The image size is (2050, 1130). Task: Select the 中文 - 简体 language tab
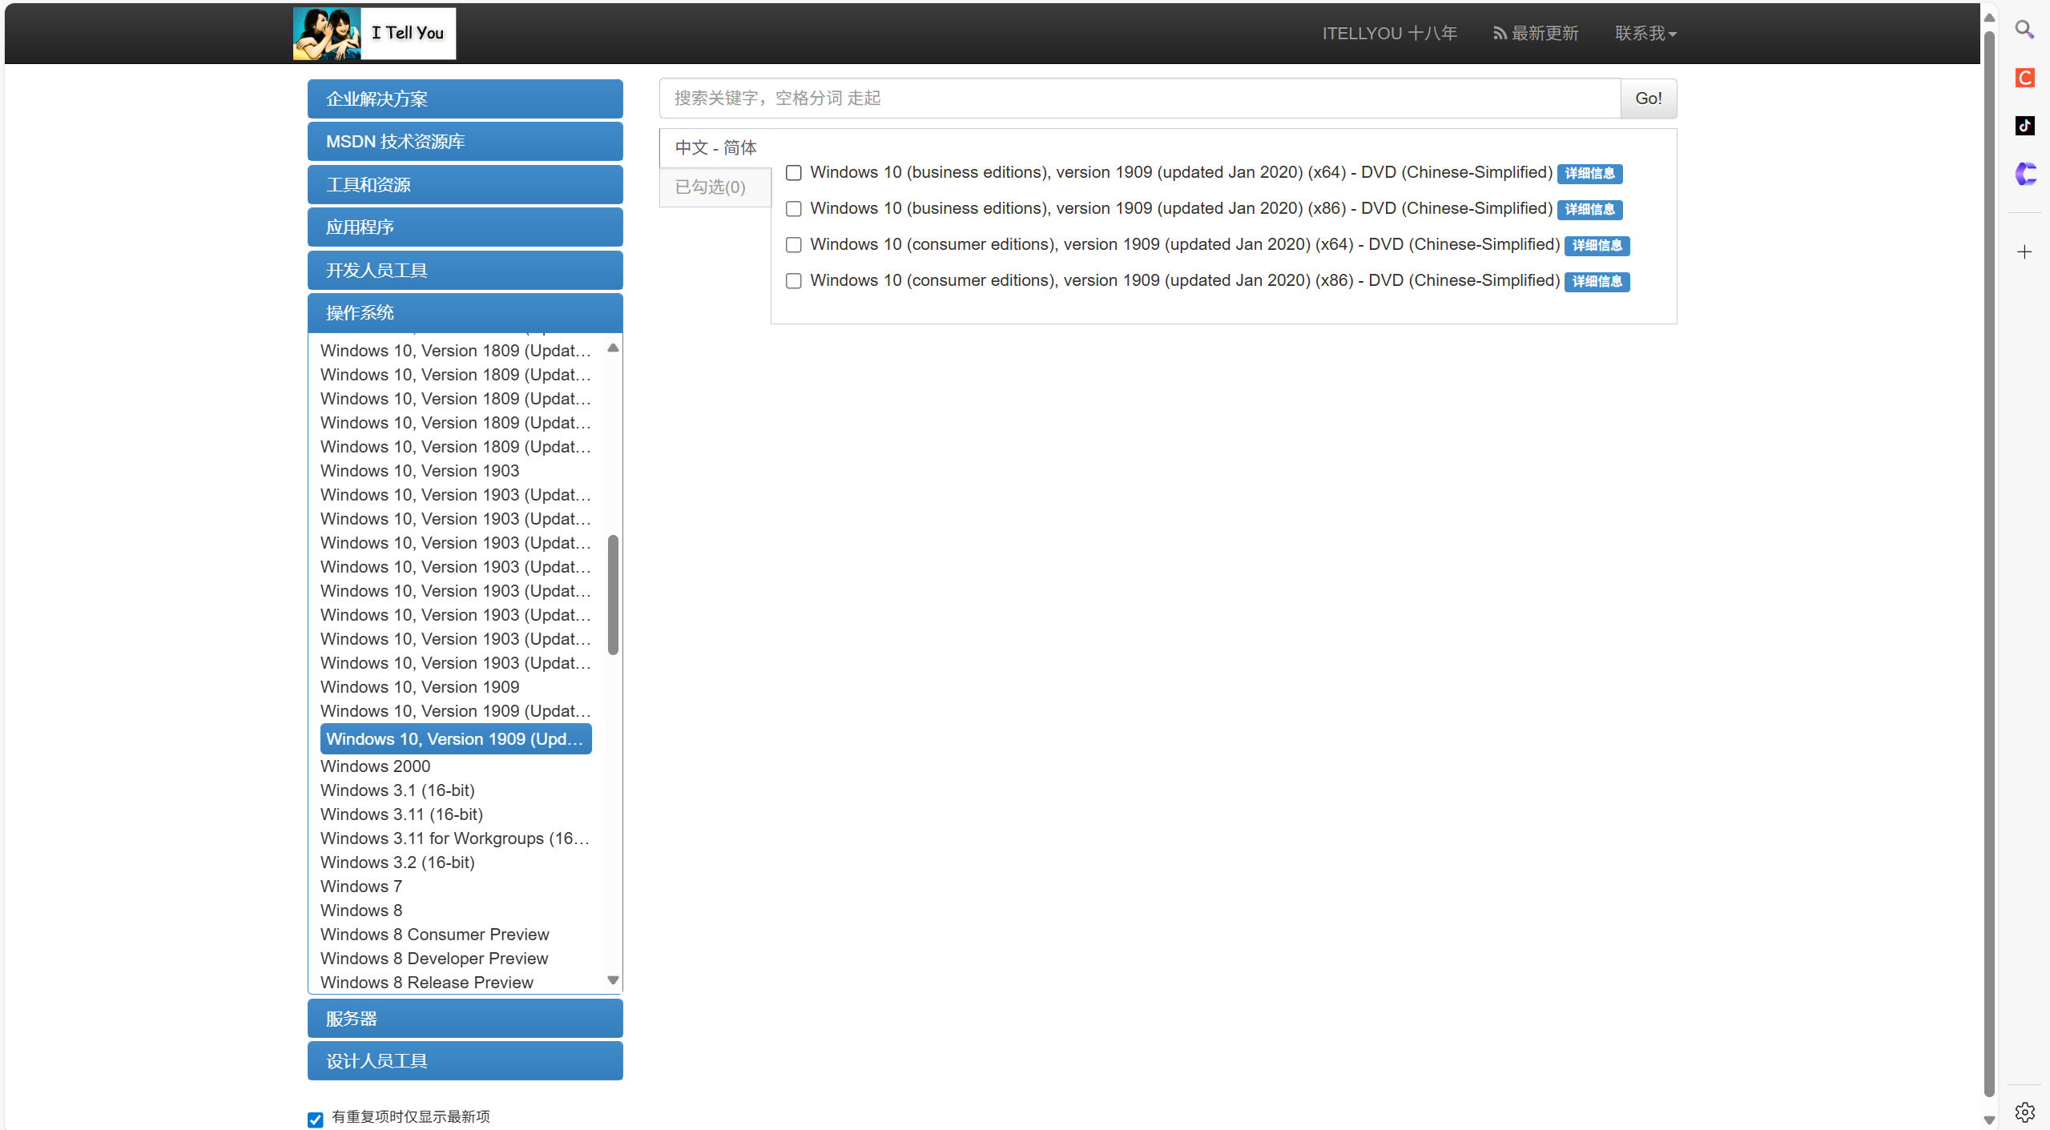coord(715,148)
